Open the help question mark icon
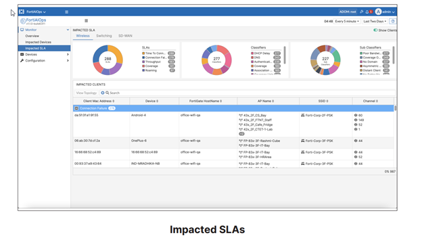 393,21
